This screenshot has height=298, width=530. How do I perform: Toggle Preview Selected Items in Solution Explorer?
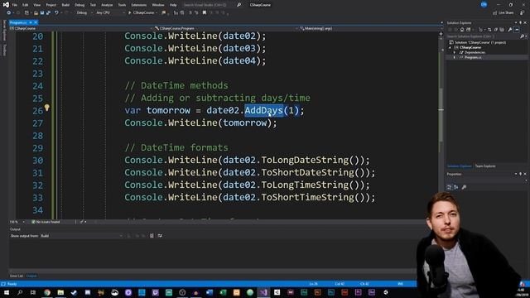(517, 30)
